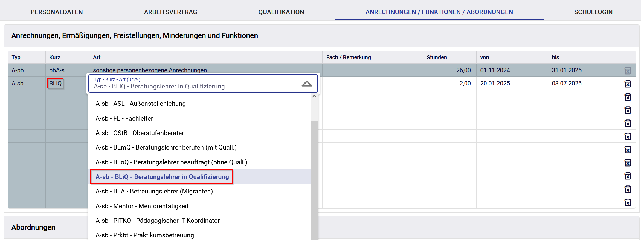Click the greyed trash icon in pbA-s row
Image resolution: width=641 pixels, height=240 pixels.
(628, 70)
